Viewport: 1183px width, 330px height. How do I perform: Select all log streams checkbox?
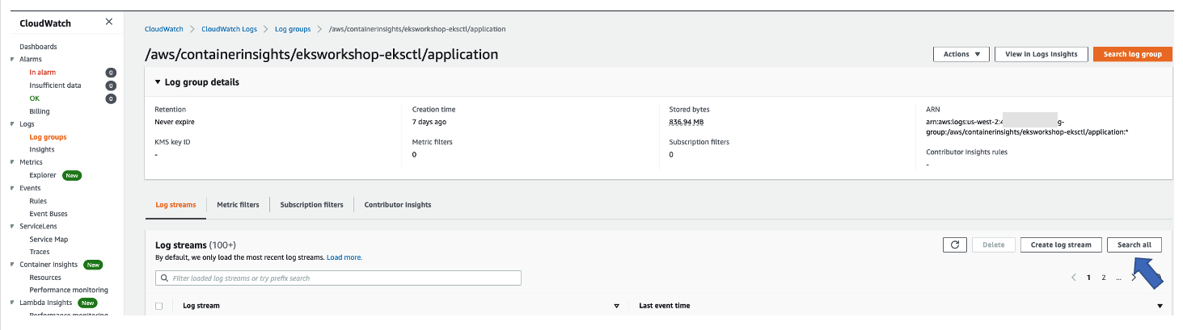pos(158,306)
